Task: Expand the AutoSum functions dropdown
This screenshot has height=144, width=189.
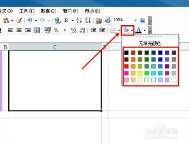Action: pos(73,21)
